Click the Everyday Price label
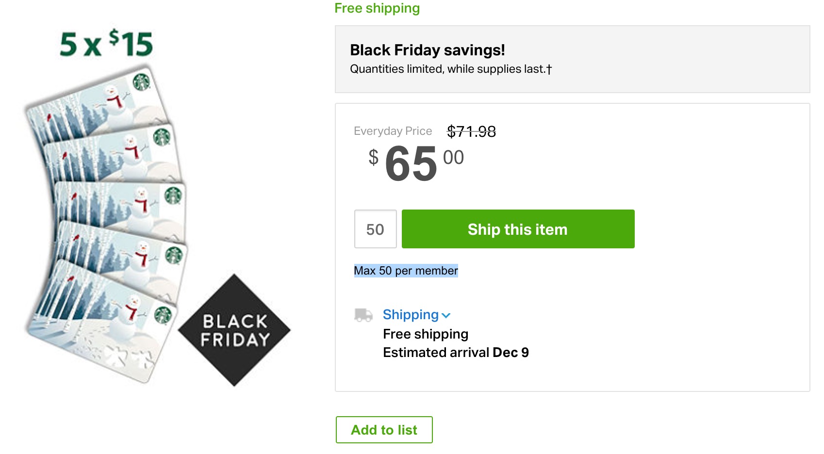 (393, 131)
